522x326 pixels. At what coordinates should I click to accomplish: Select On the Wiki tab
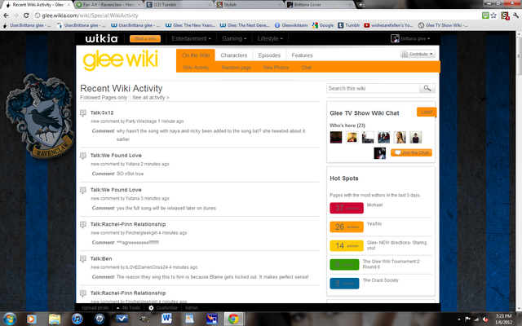click(x=196, y=55)
